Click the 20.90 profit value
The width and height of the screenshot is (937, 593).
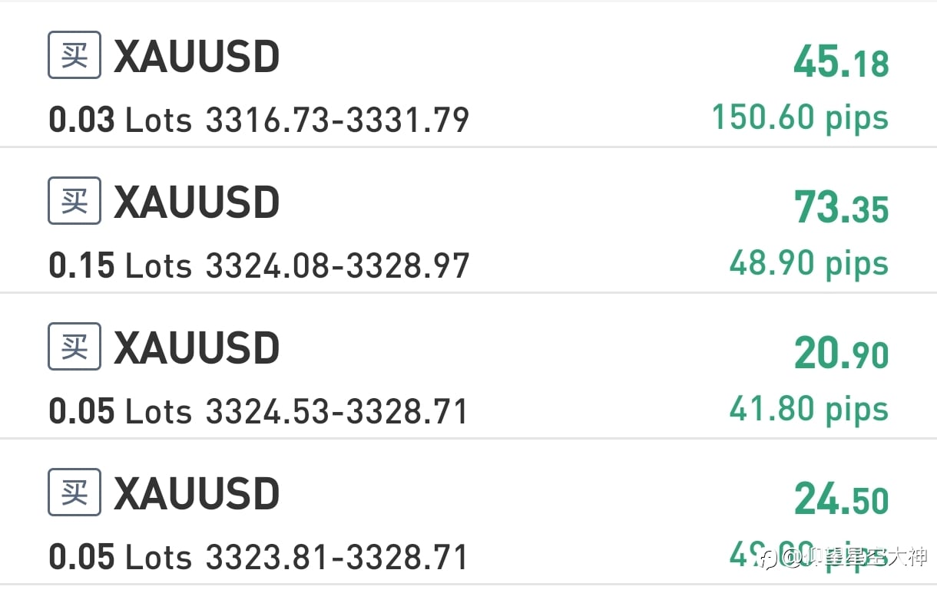841,354
